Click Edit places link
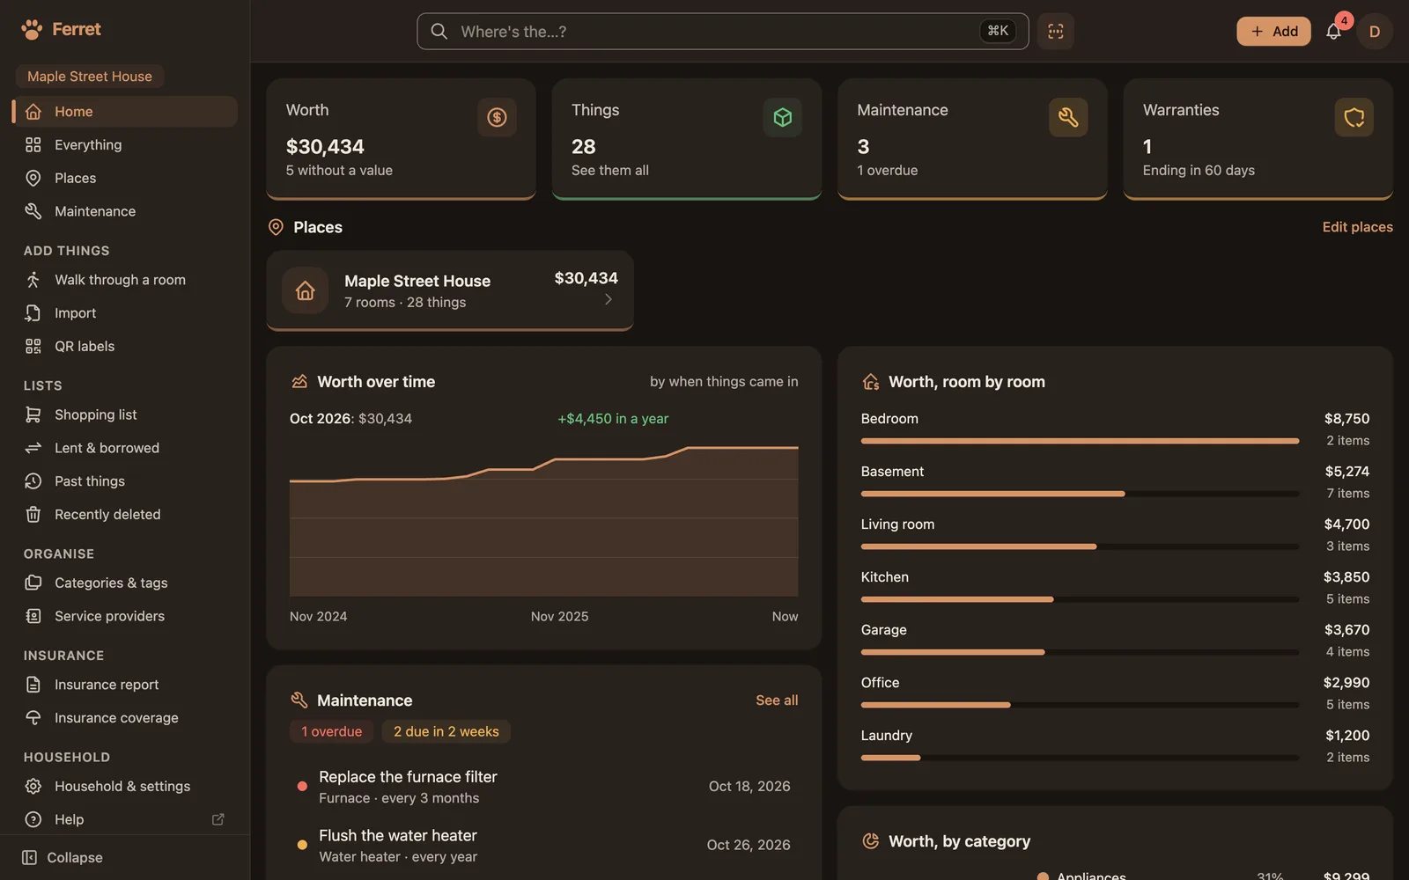This screenshot has width=1409, height=880. 1357,227
